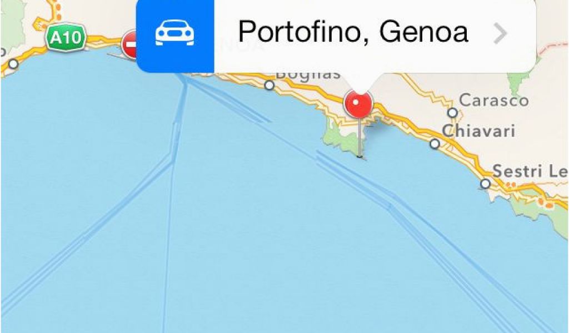Screen dimensions: 569x333
Task: Select the Sestri Levante town label
Action: click(x=530, y=171)
